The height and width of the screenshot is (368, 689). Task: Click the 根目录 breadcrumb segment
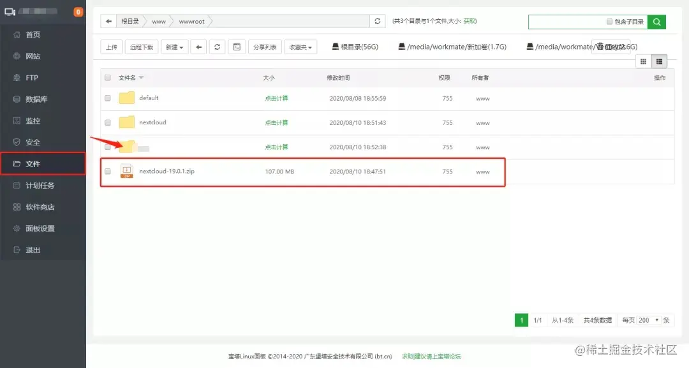130,21
